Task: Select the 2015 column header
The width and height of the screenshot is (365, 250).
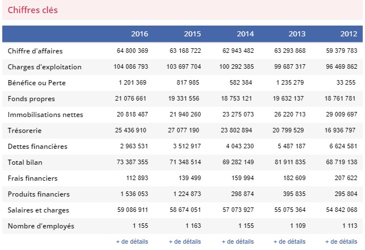Action: tap(192, 34)
